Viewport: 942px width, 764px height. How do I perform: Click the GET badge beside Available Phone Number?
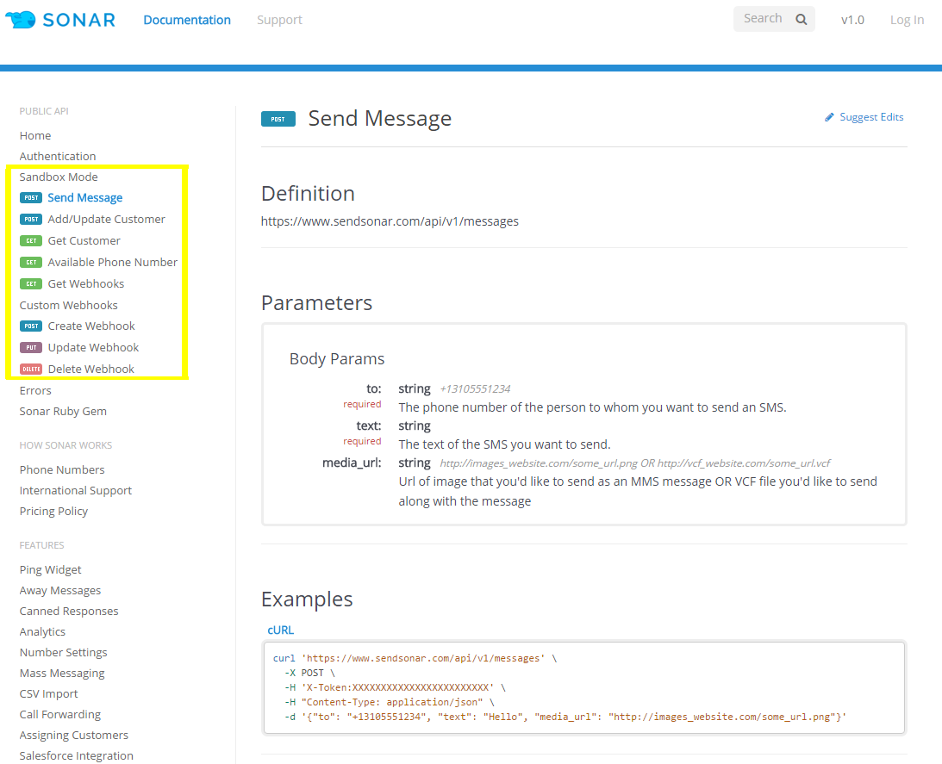(x=31, y=263)
